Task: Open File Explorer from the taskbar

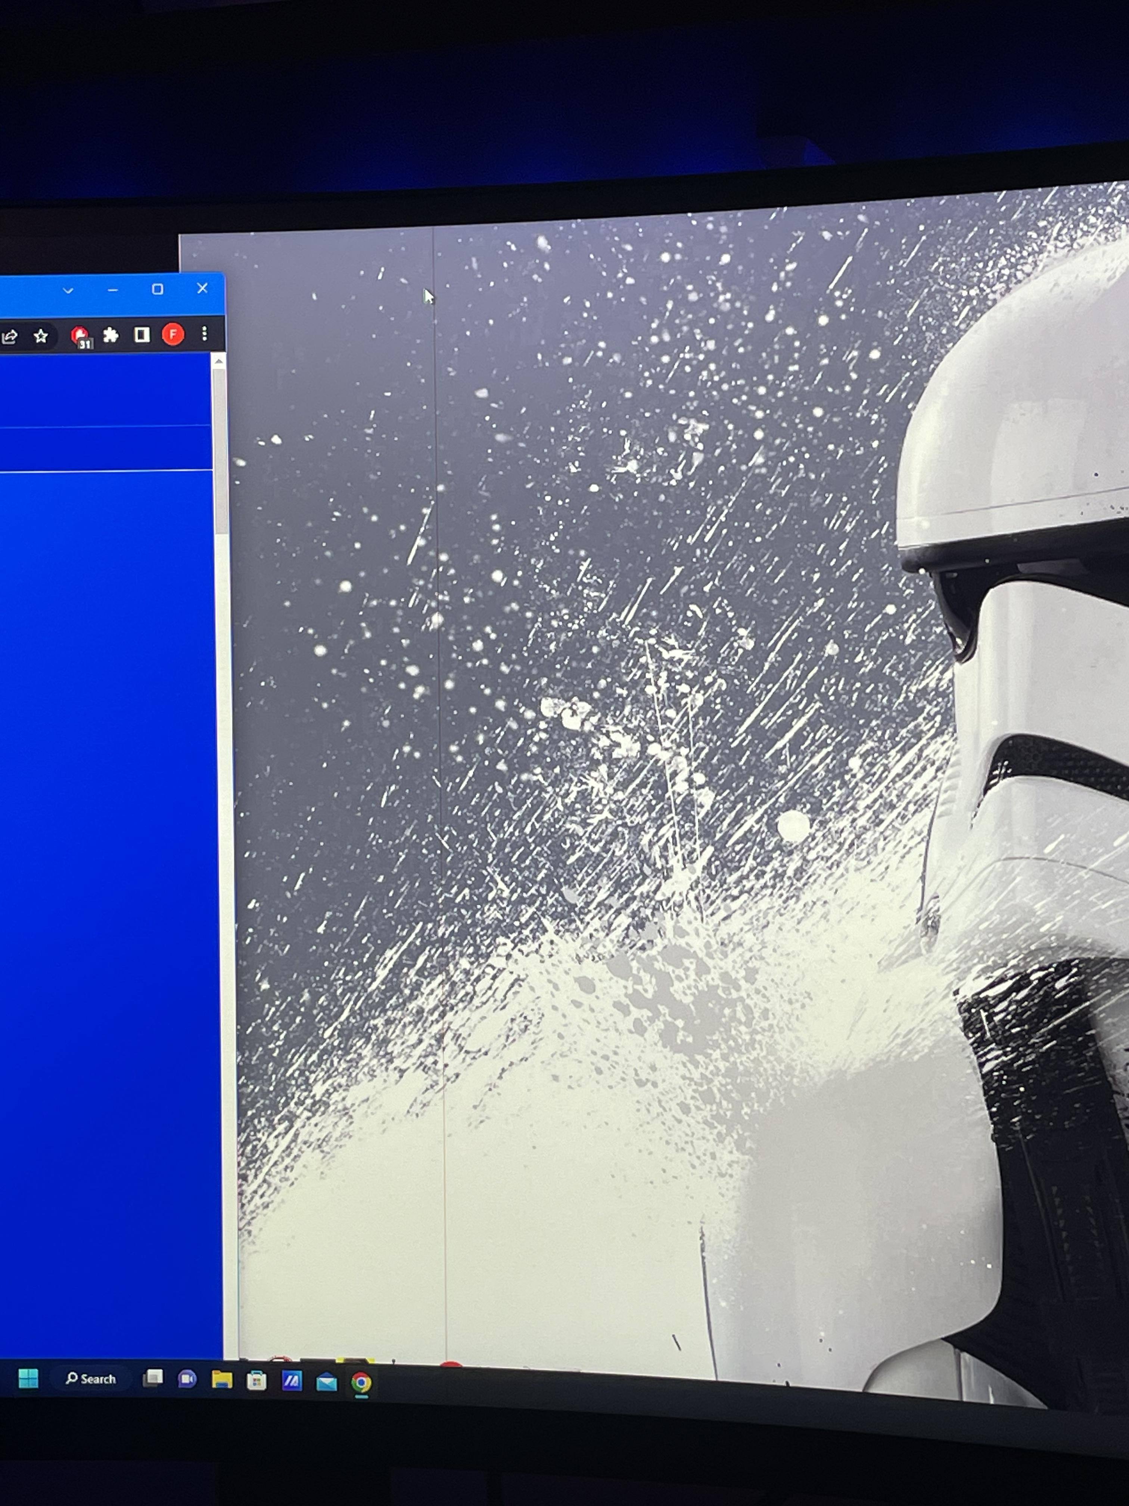Action: [x=222, y=1380]
